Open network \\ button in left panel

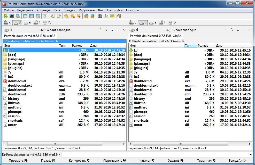coord(47,22)
